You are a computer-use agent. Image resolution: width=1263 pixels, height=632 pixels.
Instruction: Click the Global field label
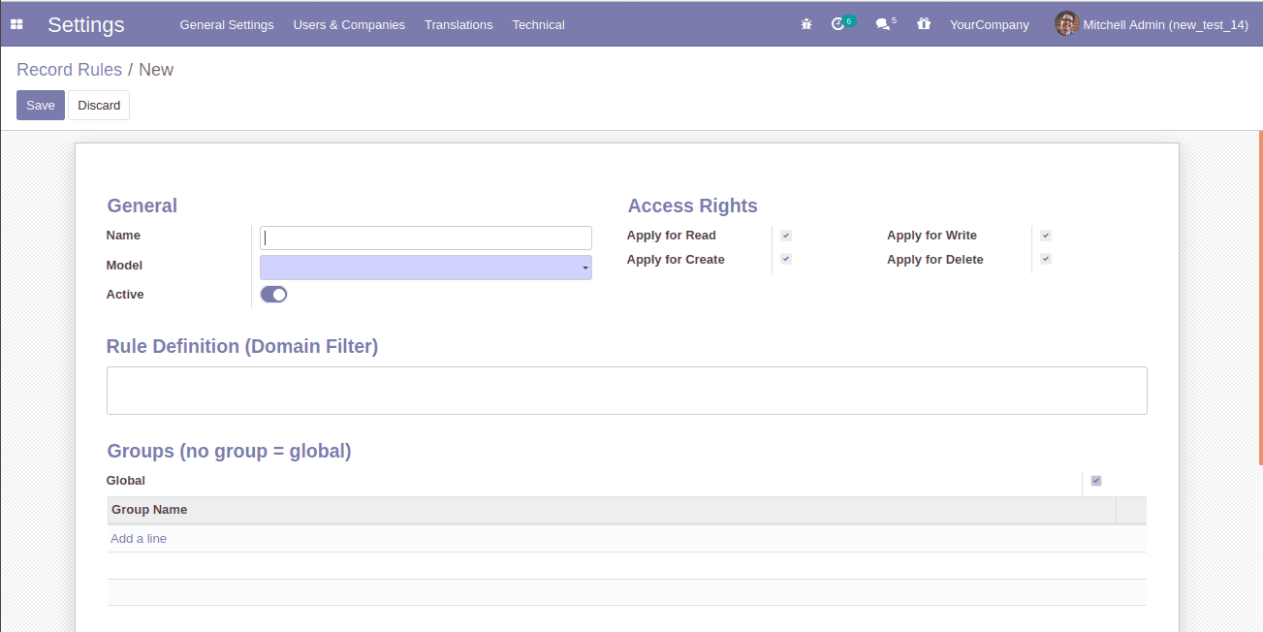126,481
